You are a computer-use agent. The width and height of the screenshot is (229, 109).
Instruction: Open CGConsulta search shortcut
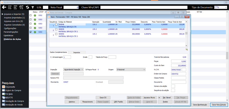coord(9,87)
